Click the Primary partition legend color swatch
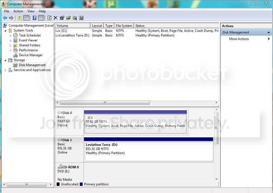This screenshot has width=273, height=193. coord(81,184)
